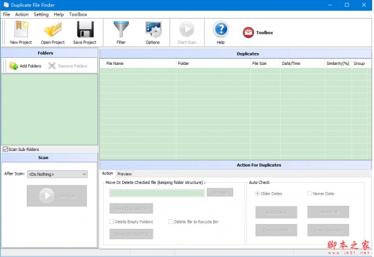Sort by the File Name column header
374x257 pixels.
tap(138, 64)
